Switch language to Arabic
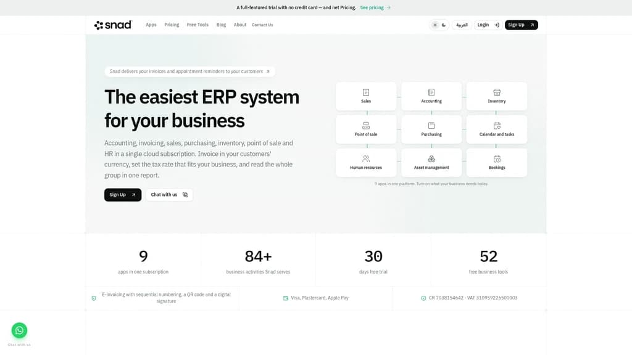The width and height of the screenshot is (632, 355). tap(462, 25)
